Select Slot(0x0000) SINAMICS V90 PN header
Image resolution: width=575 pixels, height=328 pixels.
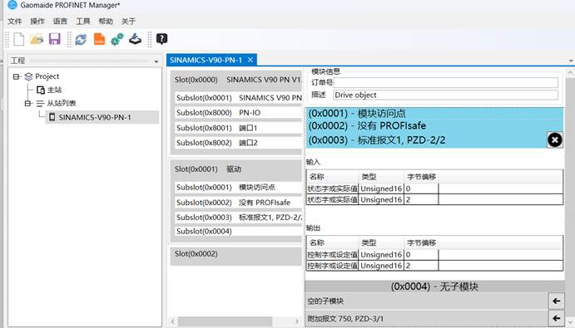pyautogui.click(x=236, y=80)
